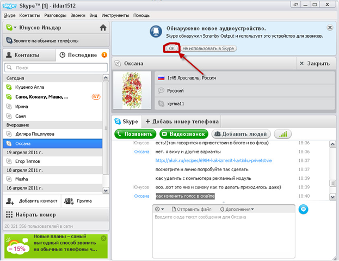
Task: Select the Skype tab in conversation
Action: (126, 122)
